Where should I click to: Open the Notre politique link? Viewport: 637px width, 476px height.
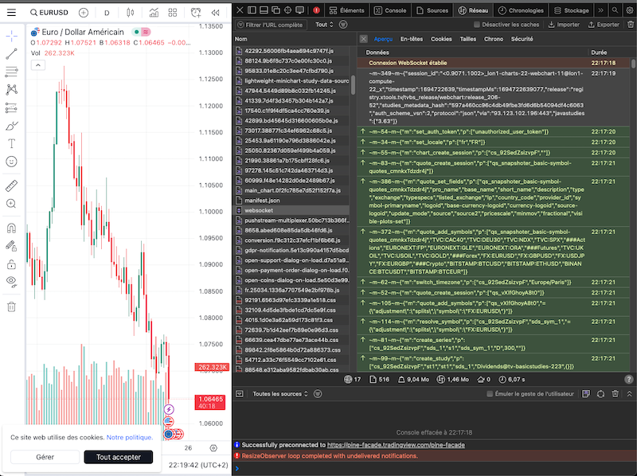tap(129, 438)
